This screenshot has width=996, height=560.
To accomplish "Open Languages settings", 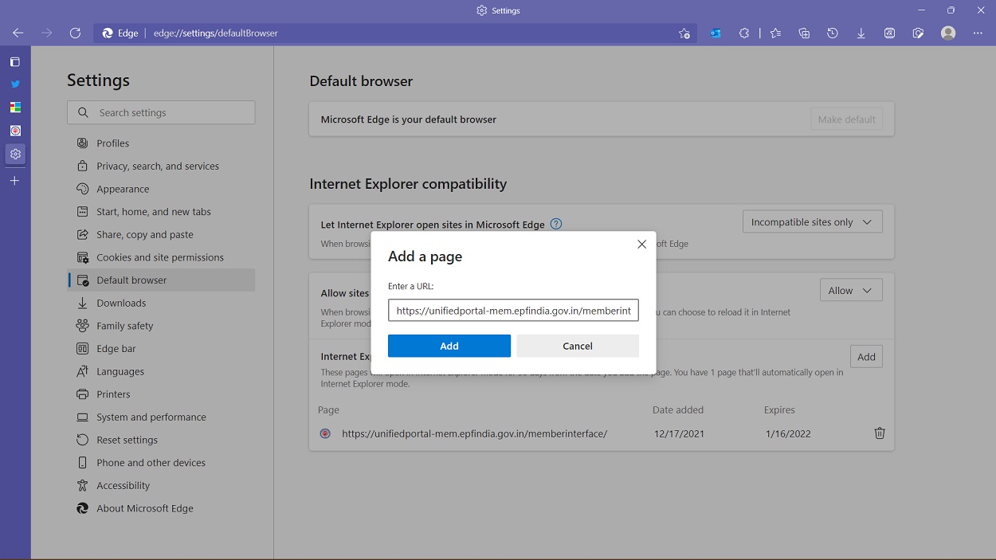I will click(161, 371).
